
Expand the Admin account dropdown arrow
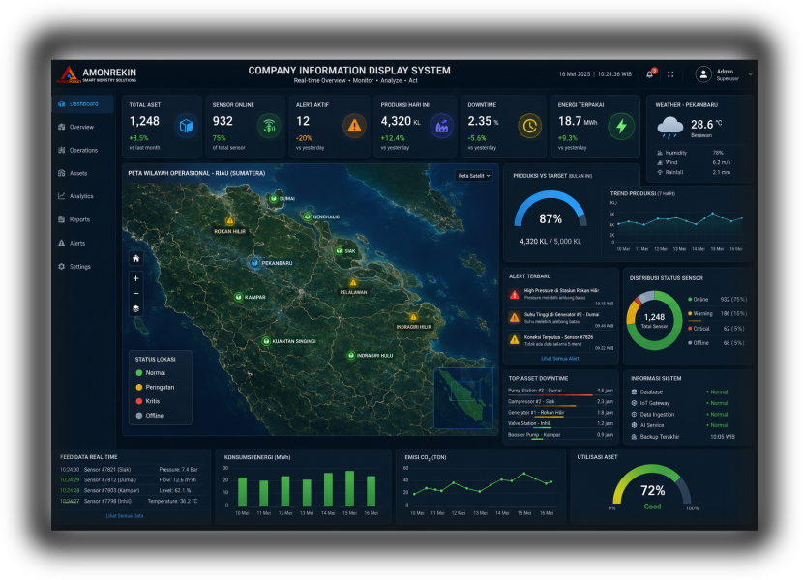(750, 74)
